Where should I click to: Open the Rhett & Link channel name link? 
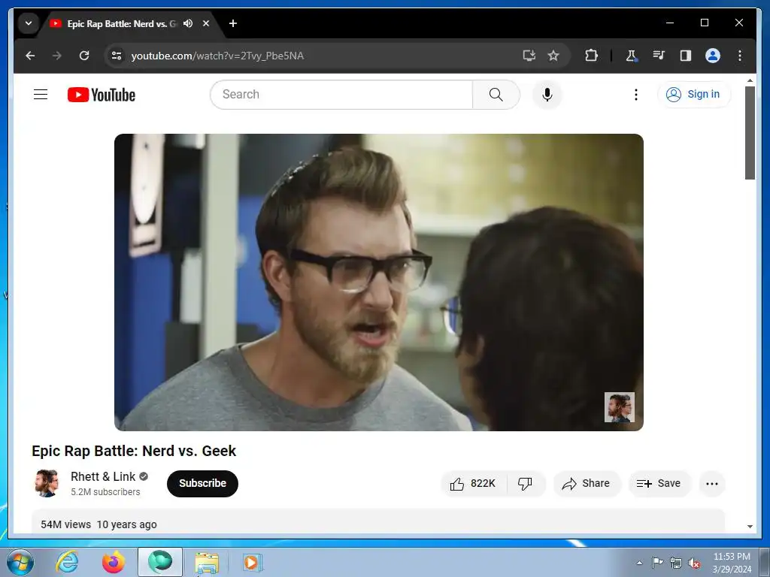102,476
